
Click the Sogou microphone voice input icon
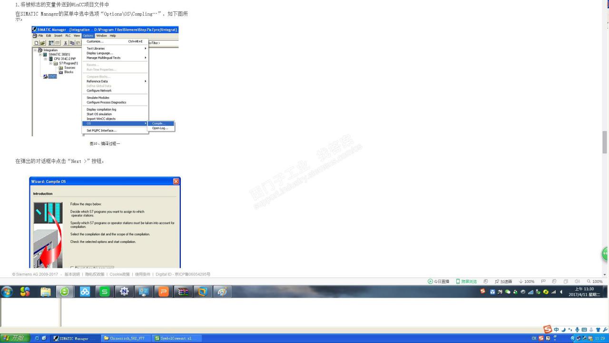pos(577,330)
